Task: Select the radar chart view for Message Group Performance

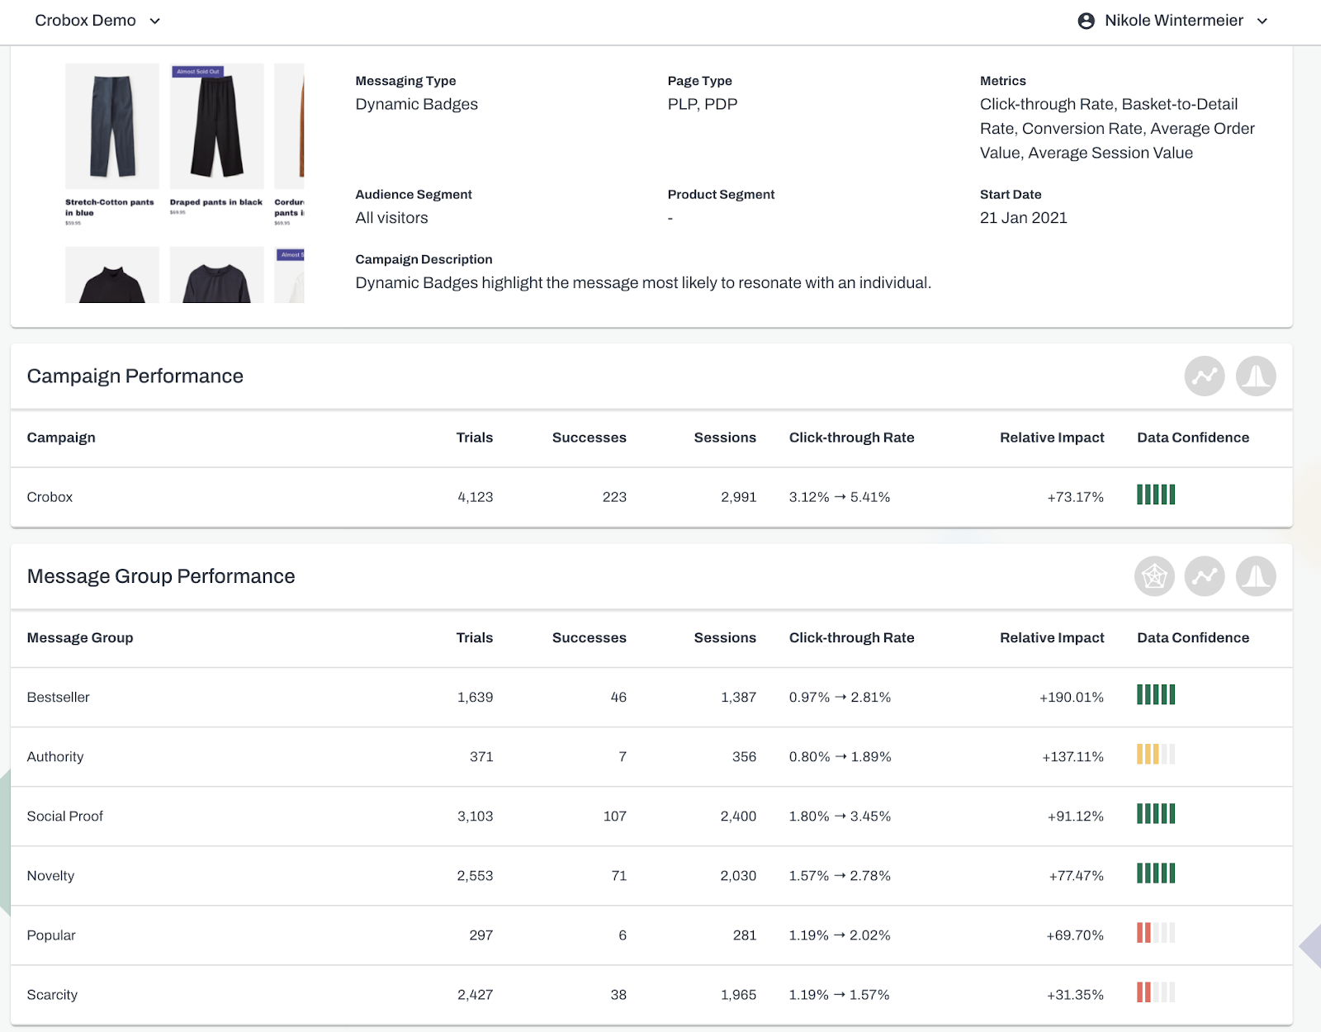Action: pos(1154,576)
